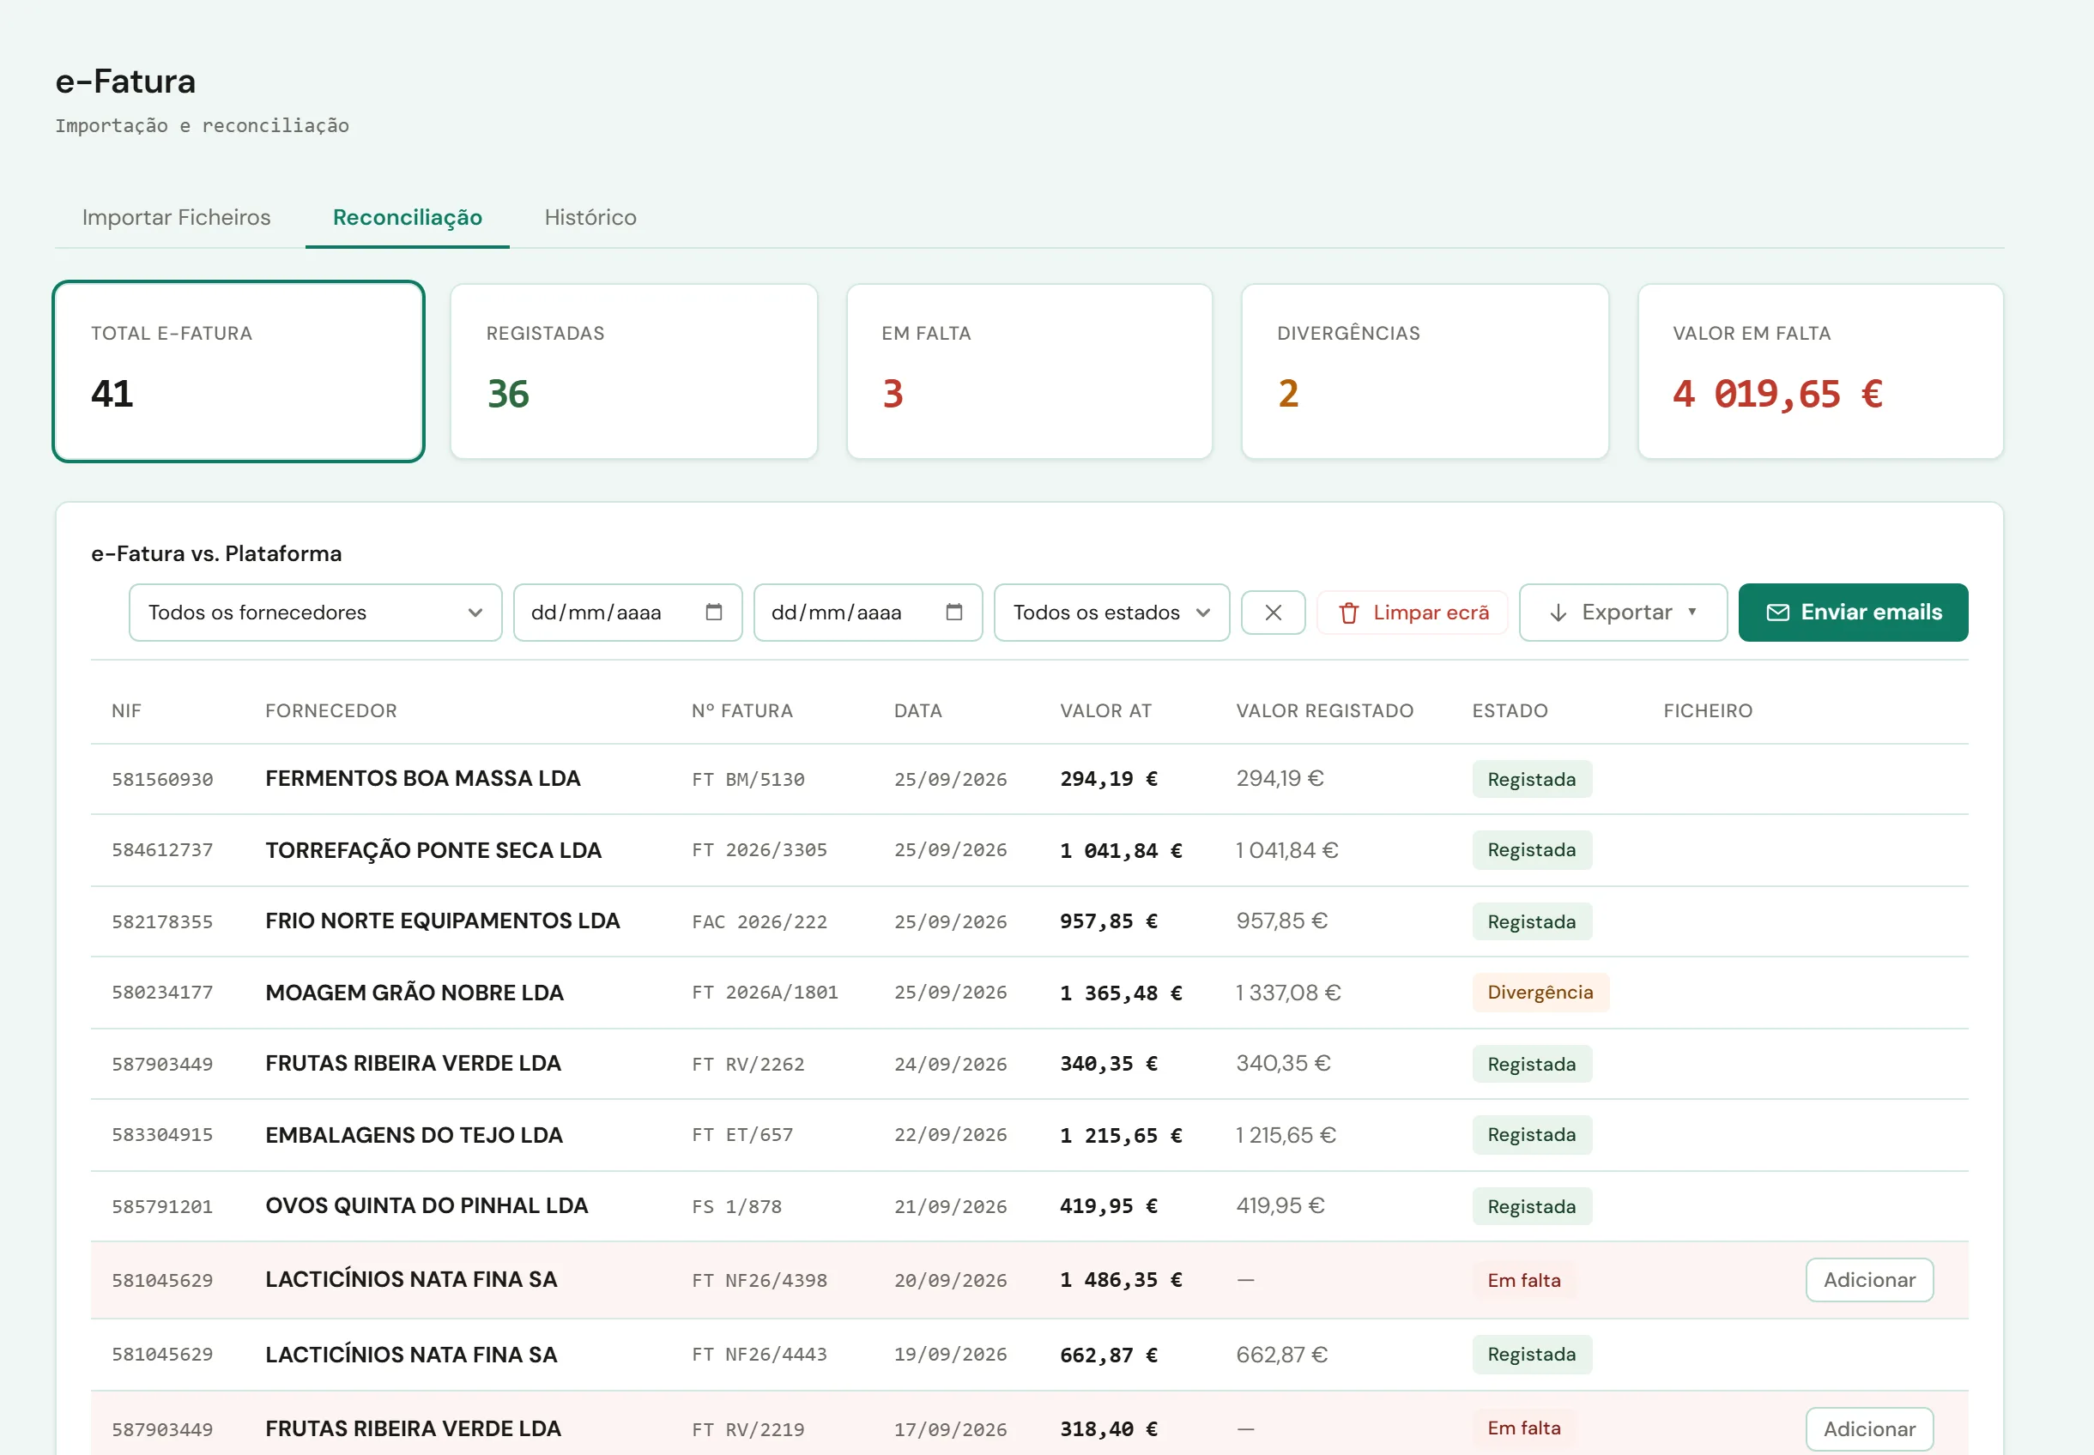Select the Total e-Fatura card
2094x1455 pixels.
(239, 371)
